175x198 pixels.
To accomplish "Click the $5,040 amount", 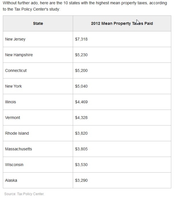I will point(81,86).
